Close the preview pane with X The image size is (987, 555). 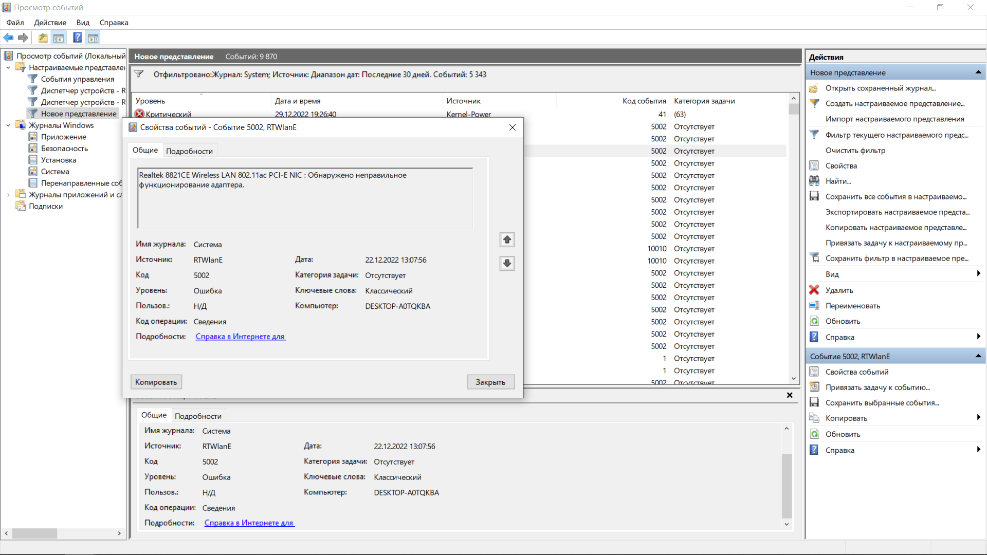(790, 395)
